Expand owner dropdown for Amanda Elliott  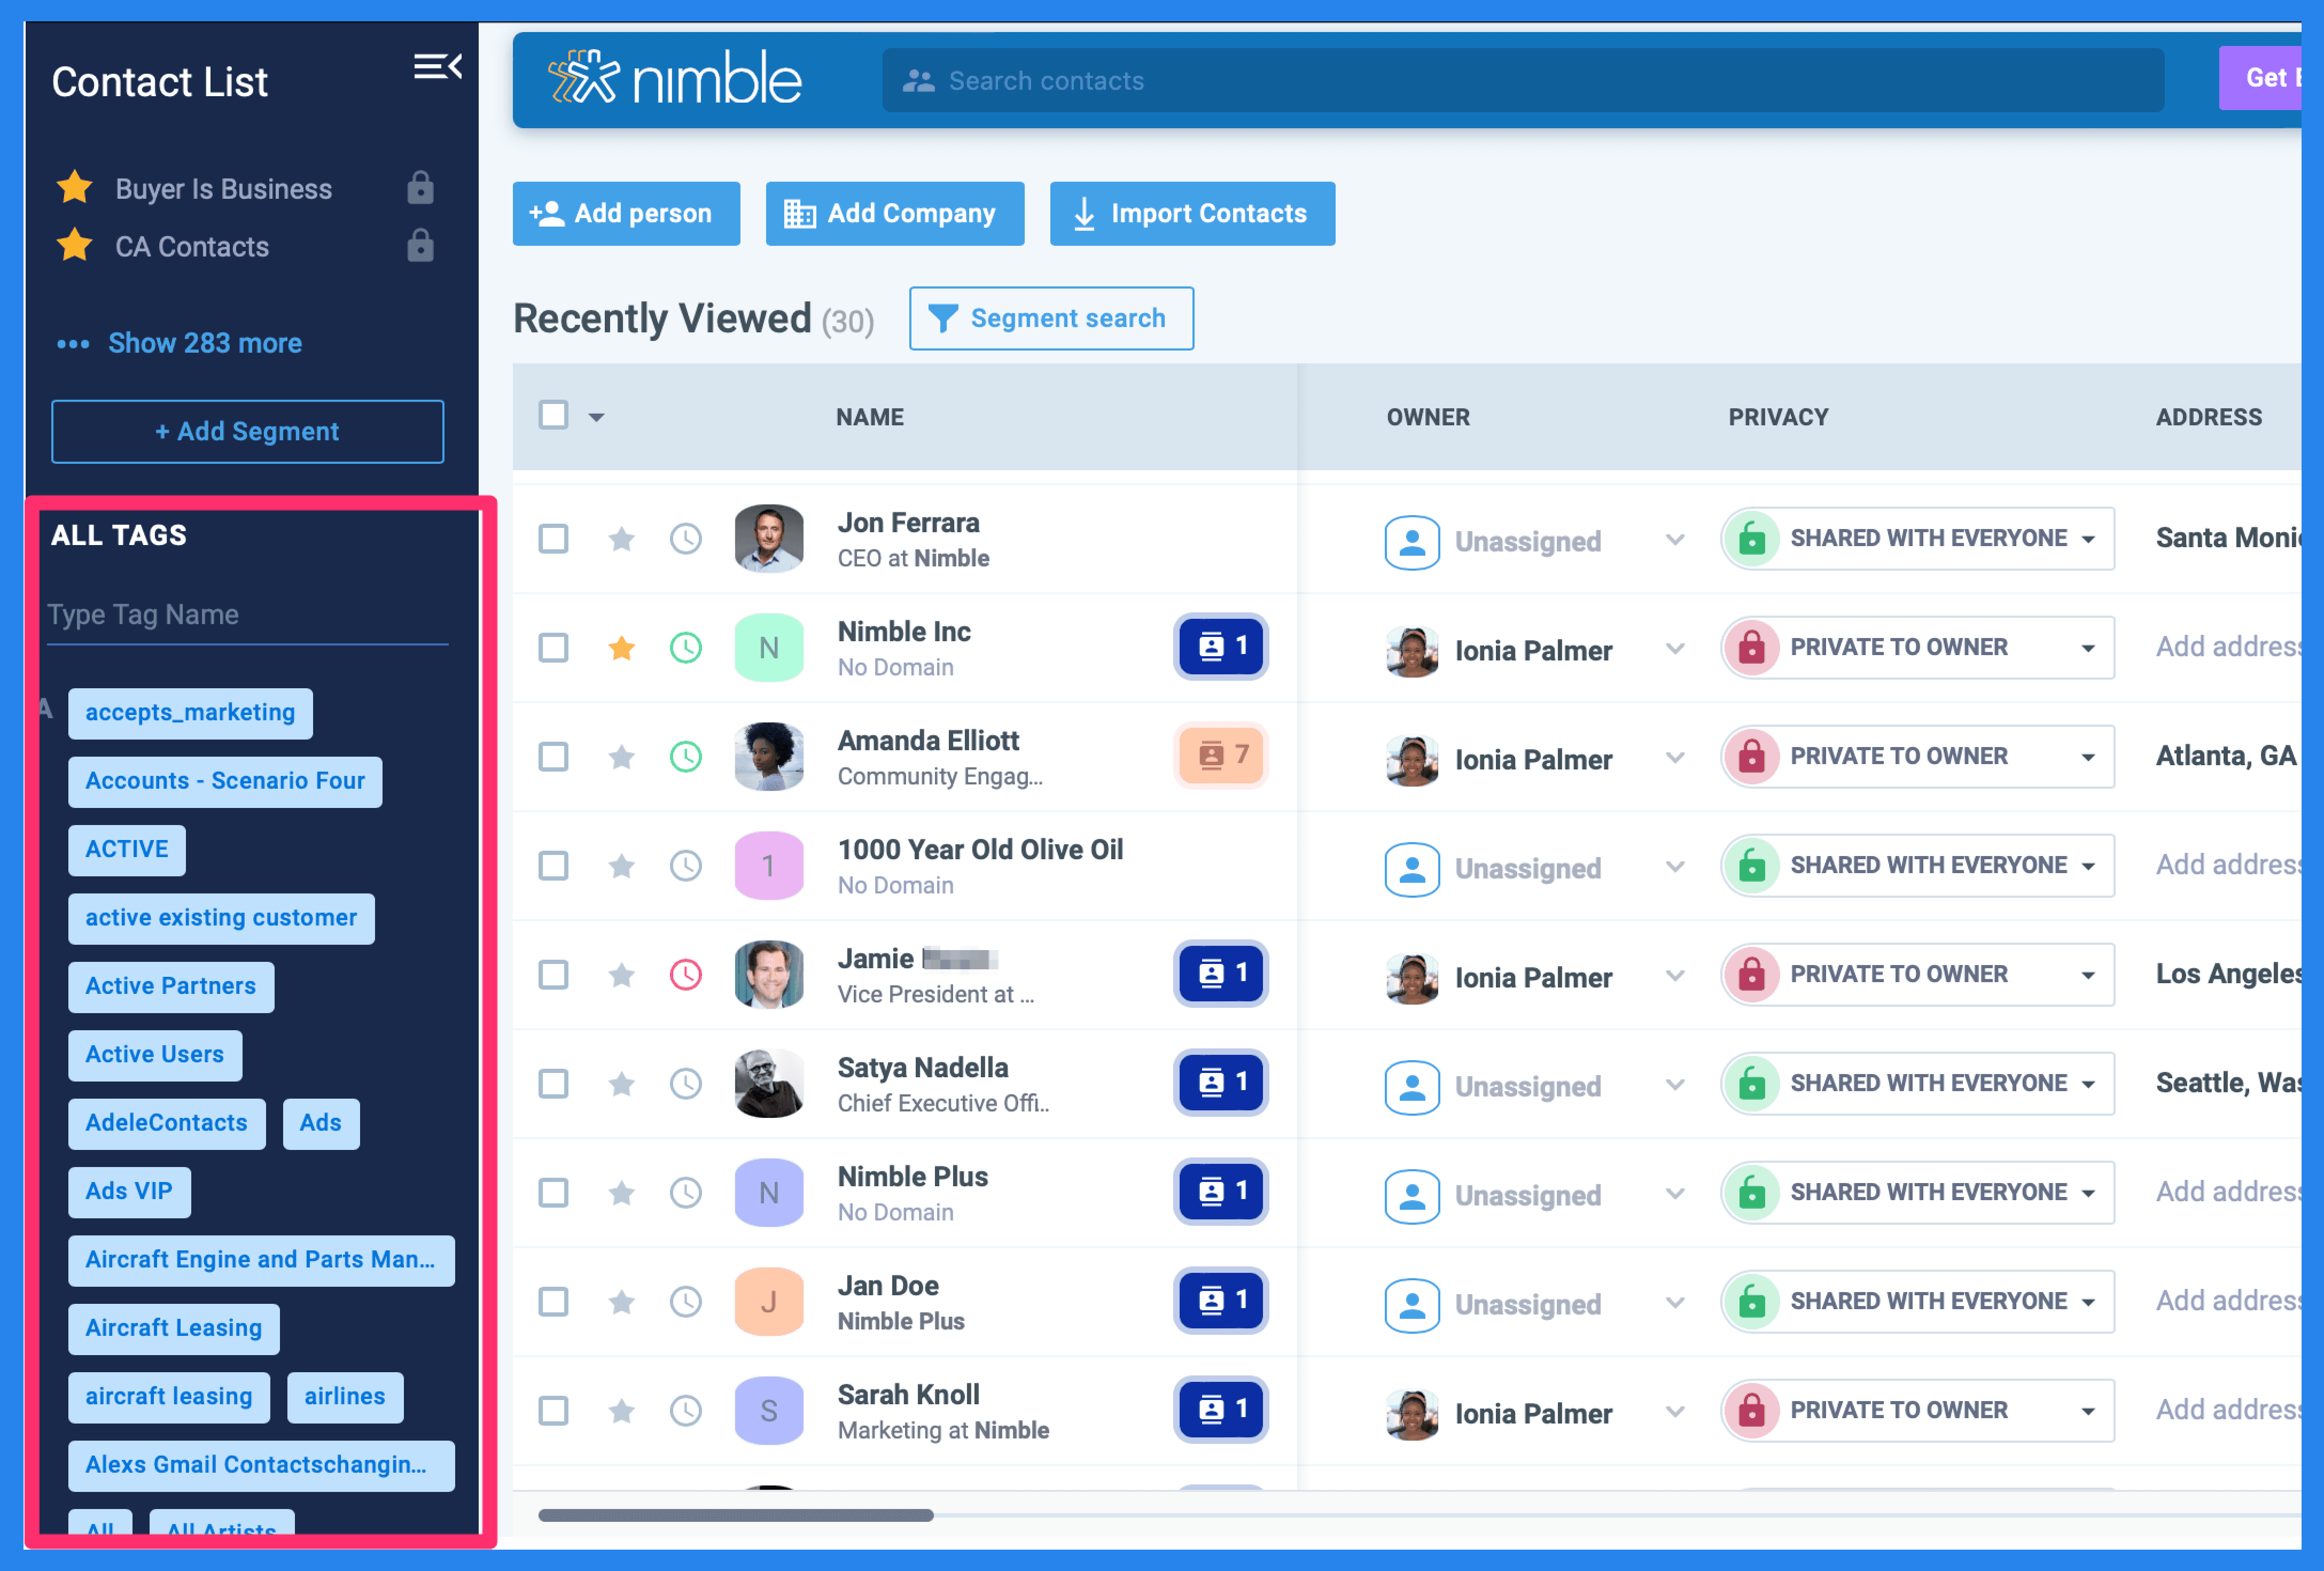(x=1675, y=759)
